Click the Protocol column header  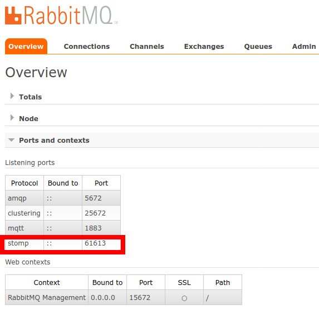24,183
